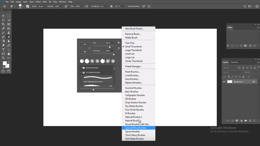Viewport: 260px width, 146px height.
Task: Select the Lasso tool
Action: pyautogui.click(x=3, y=20)
